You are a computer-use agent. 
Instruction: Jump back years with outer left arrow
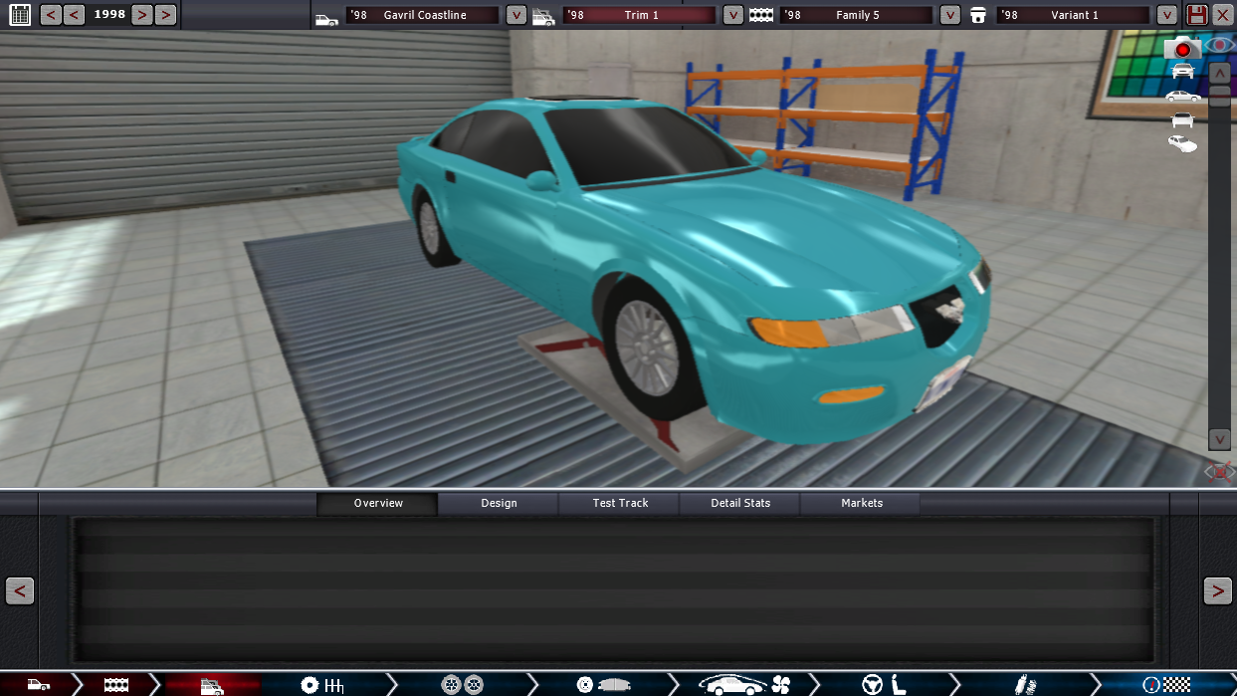(x=51, y=15)
